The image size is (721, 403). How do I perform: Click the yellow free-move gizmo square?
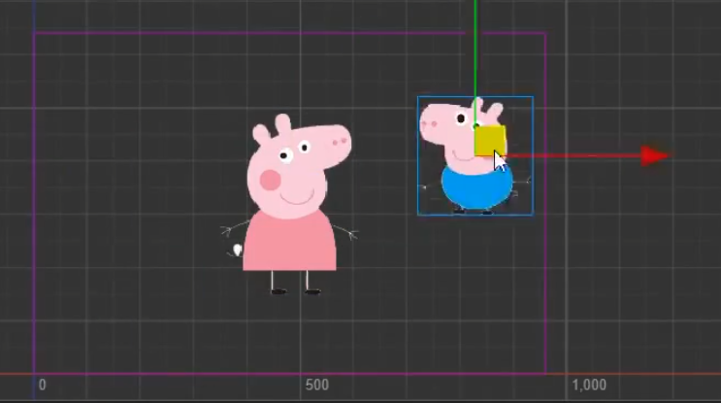coord(490,141)
